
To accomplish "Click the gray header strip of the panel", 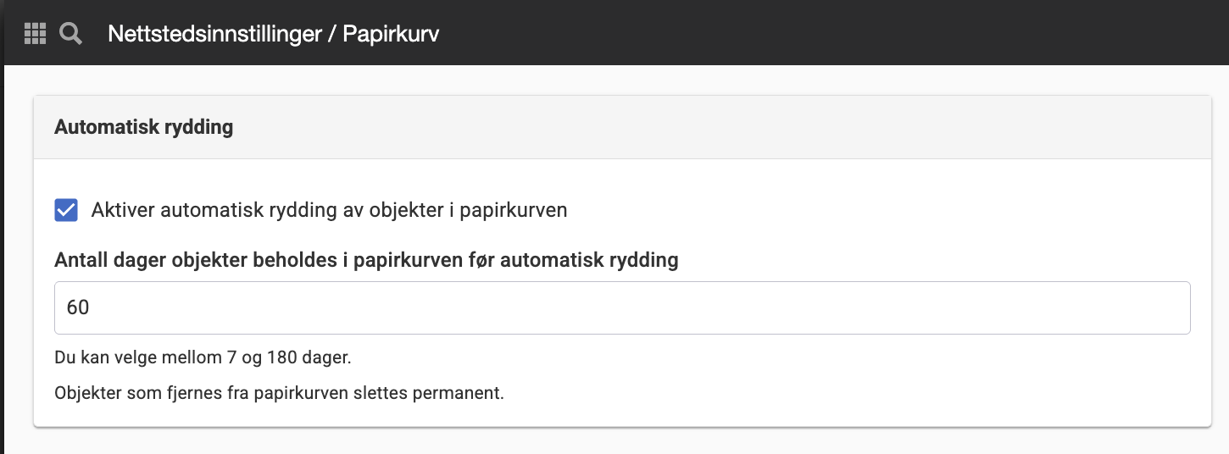I will pos(622,127).
